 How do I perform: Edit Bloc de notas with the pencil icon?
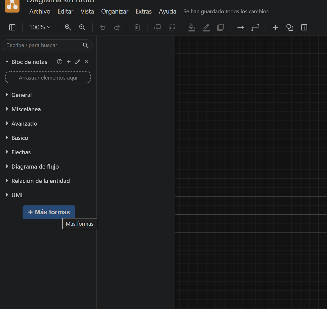coord(77,62)
